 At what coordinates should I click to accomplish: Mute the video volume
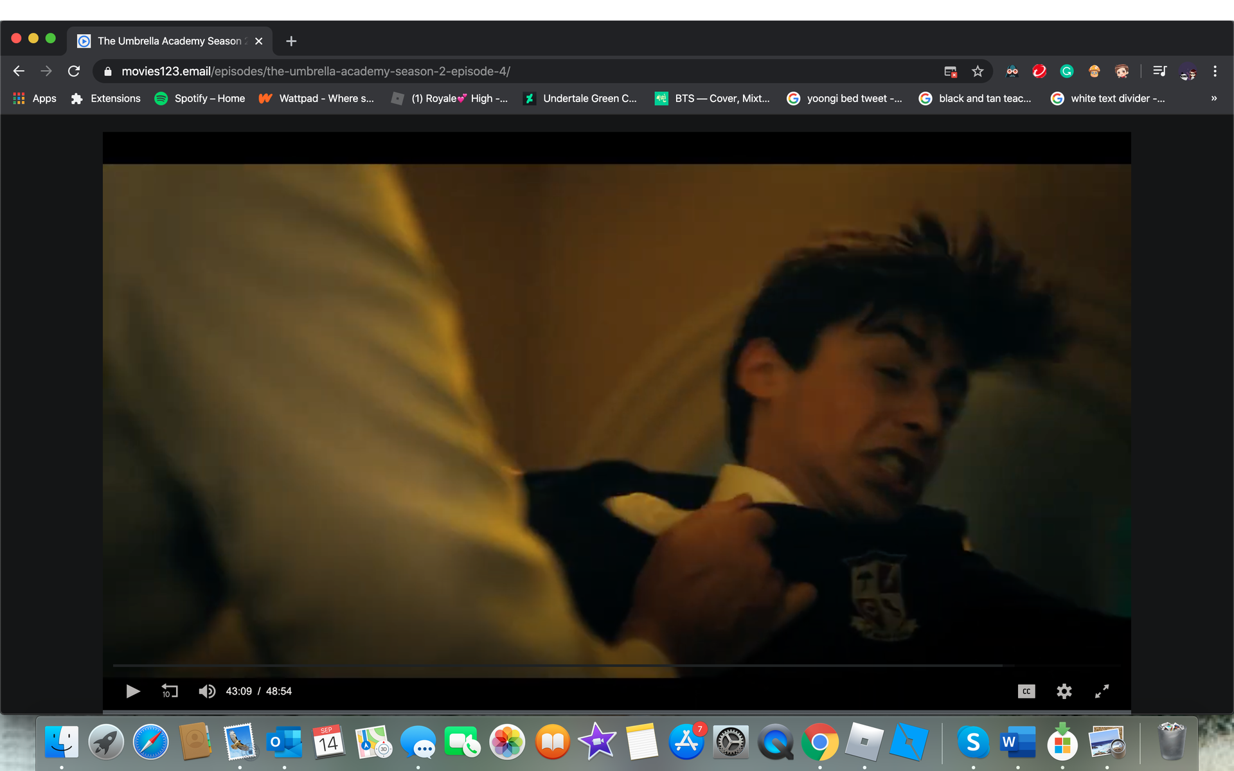tap(207, 691)
